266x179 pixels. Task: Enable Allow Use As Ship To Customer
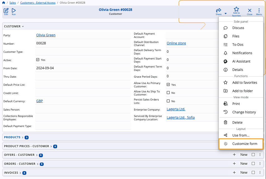point(168,93)
